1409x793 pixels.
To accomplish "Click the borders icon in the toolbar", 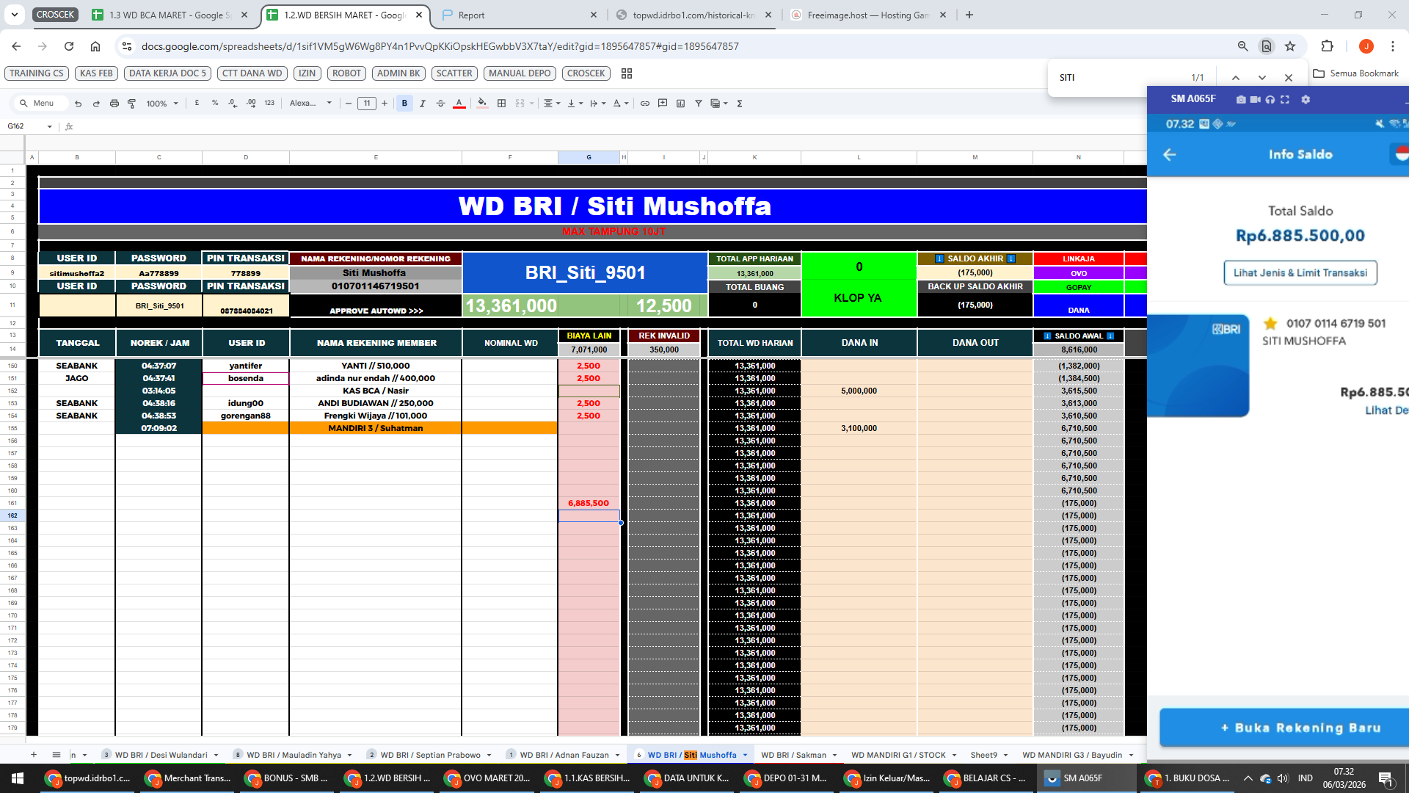I will pos(502,104).
